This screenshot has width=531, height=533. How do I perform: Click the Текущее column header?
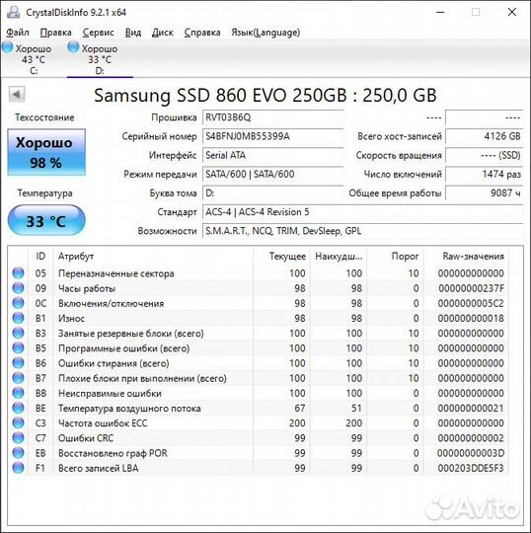point(281,256)
